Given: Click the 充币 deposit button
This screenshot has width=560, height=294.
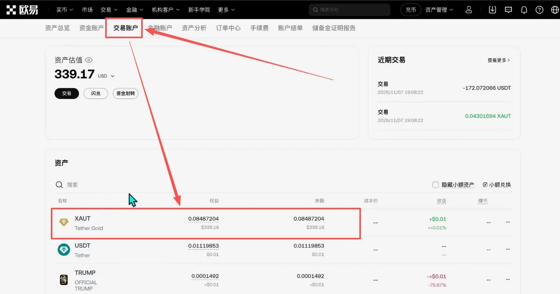Looking at the screenshot, I should tap(411, 9).
